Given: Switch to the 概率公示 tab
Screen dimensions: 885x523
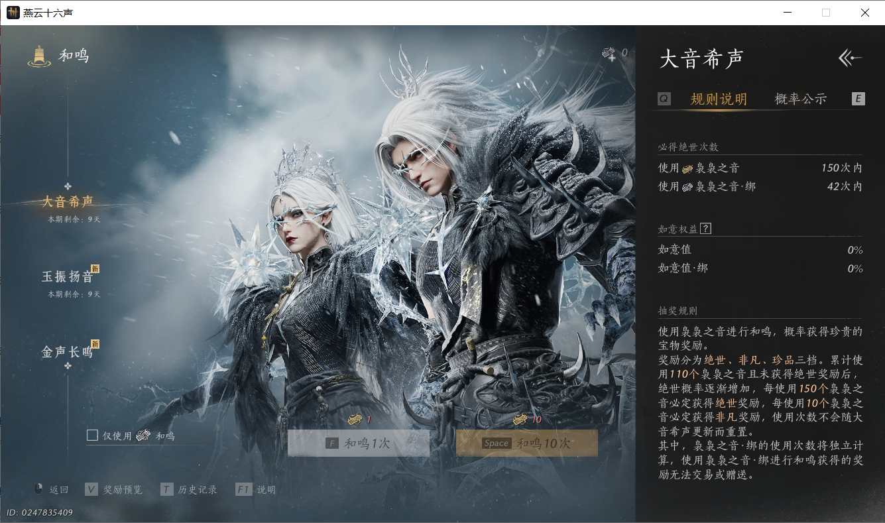Looking at the screenshot, I should click(x=801, y=99).
